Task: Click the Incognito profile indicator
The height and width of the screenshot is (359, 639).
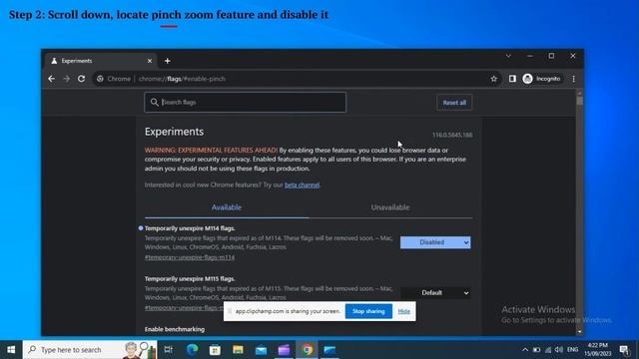Action: pos(541,79)
